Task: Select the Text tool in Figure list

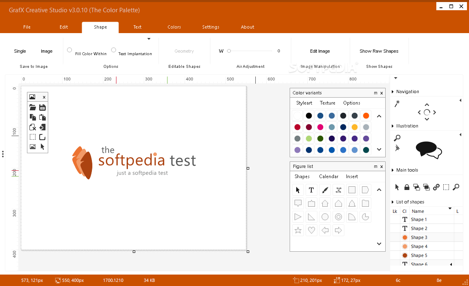Action: 311,190
